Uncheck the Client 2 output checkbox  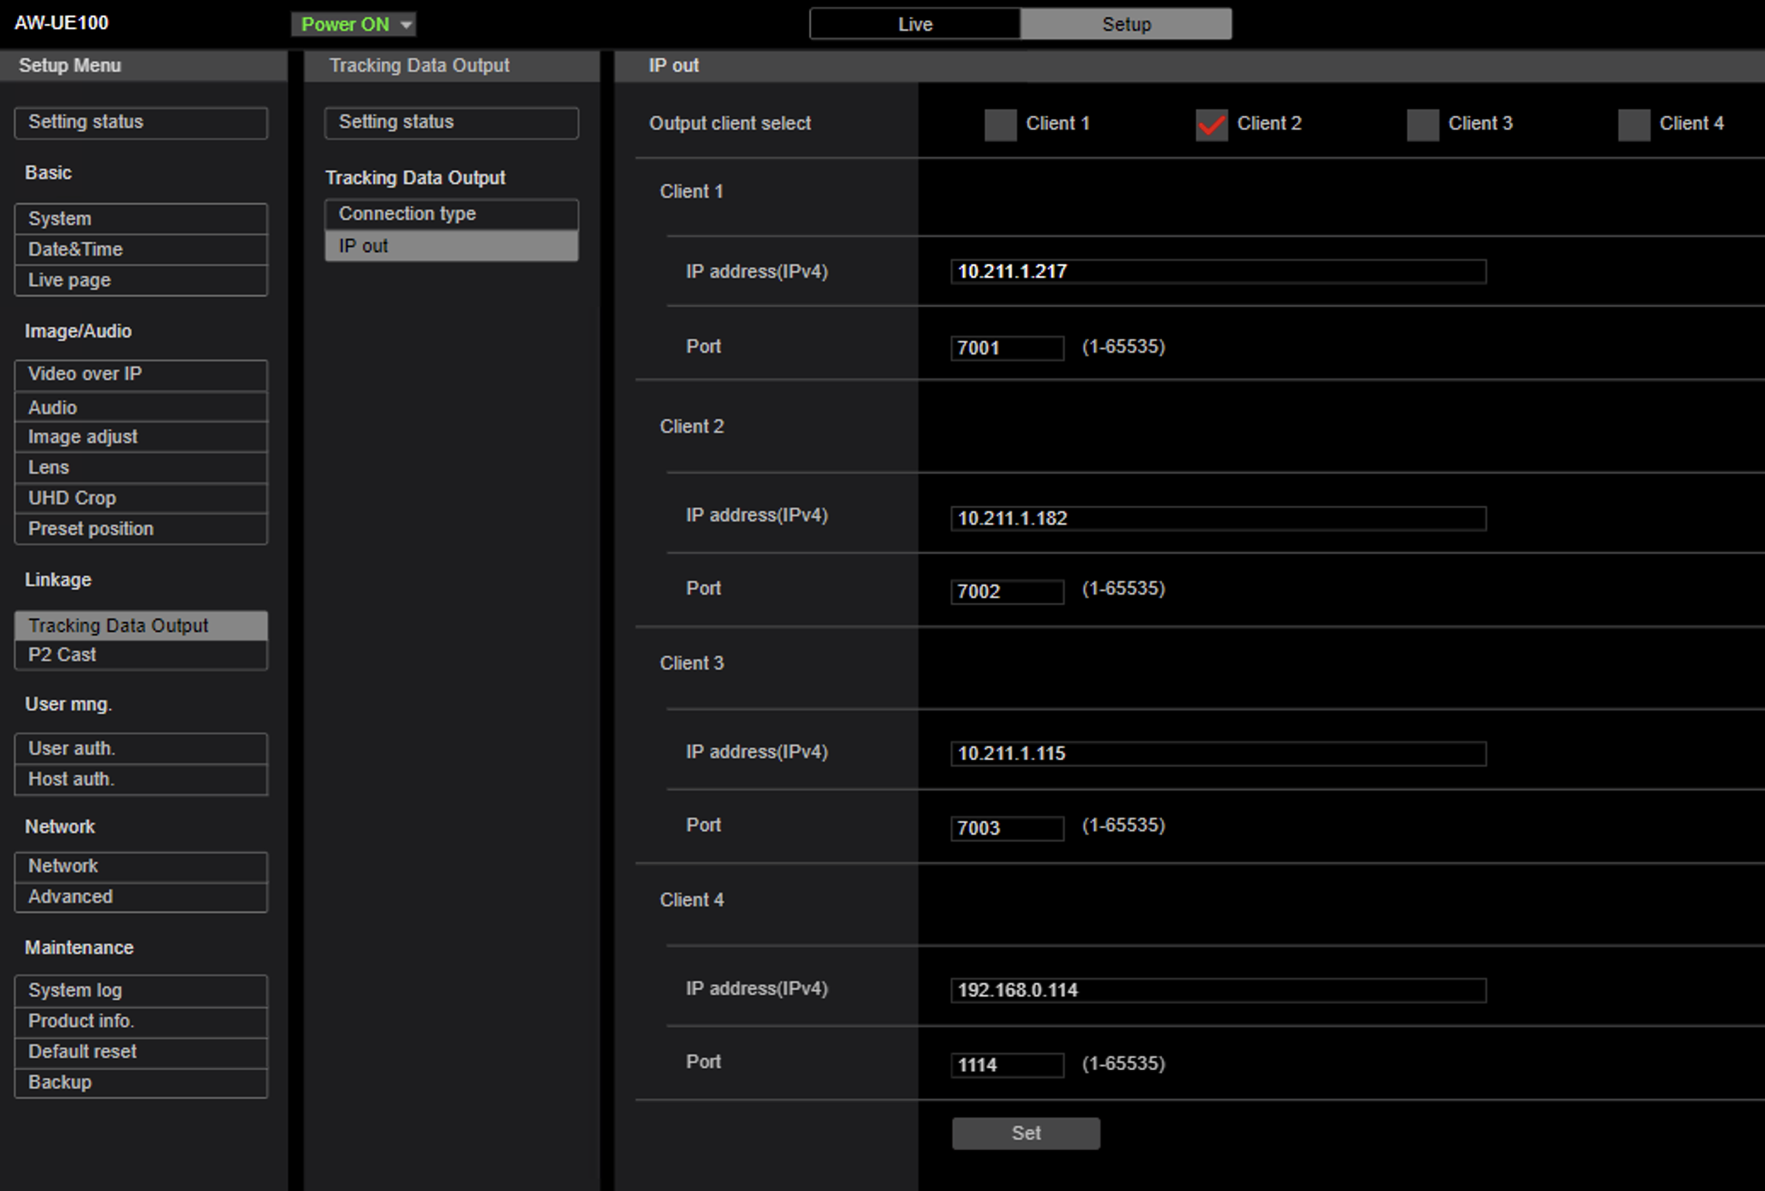[x=1211, y=124]
